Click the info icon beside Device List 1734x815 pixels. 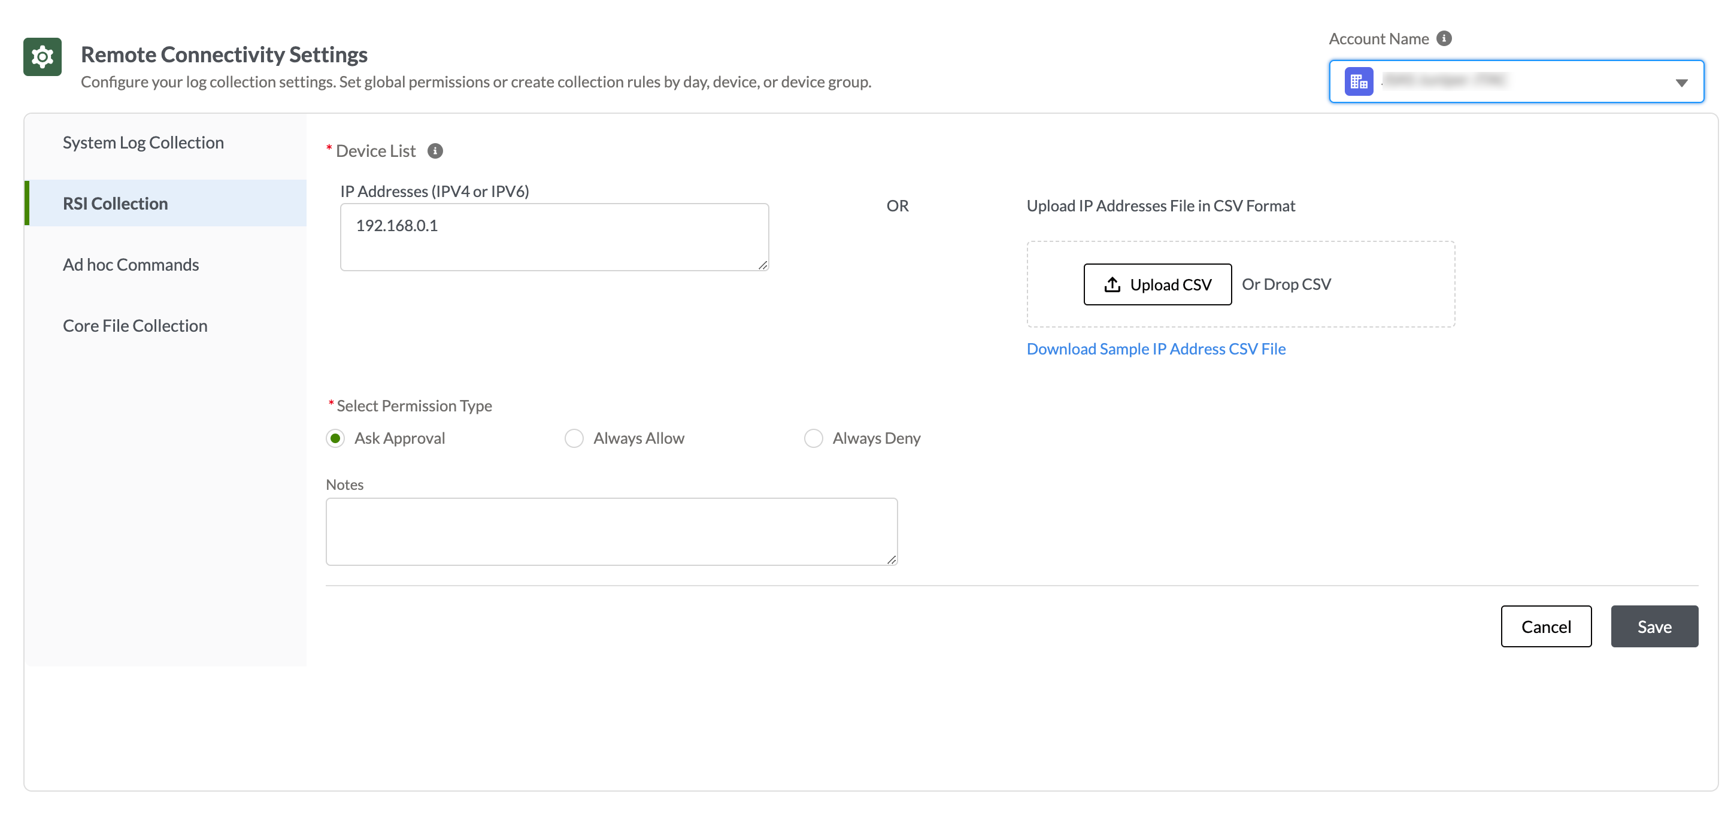(435, 151)
